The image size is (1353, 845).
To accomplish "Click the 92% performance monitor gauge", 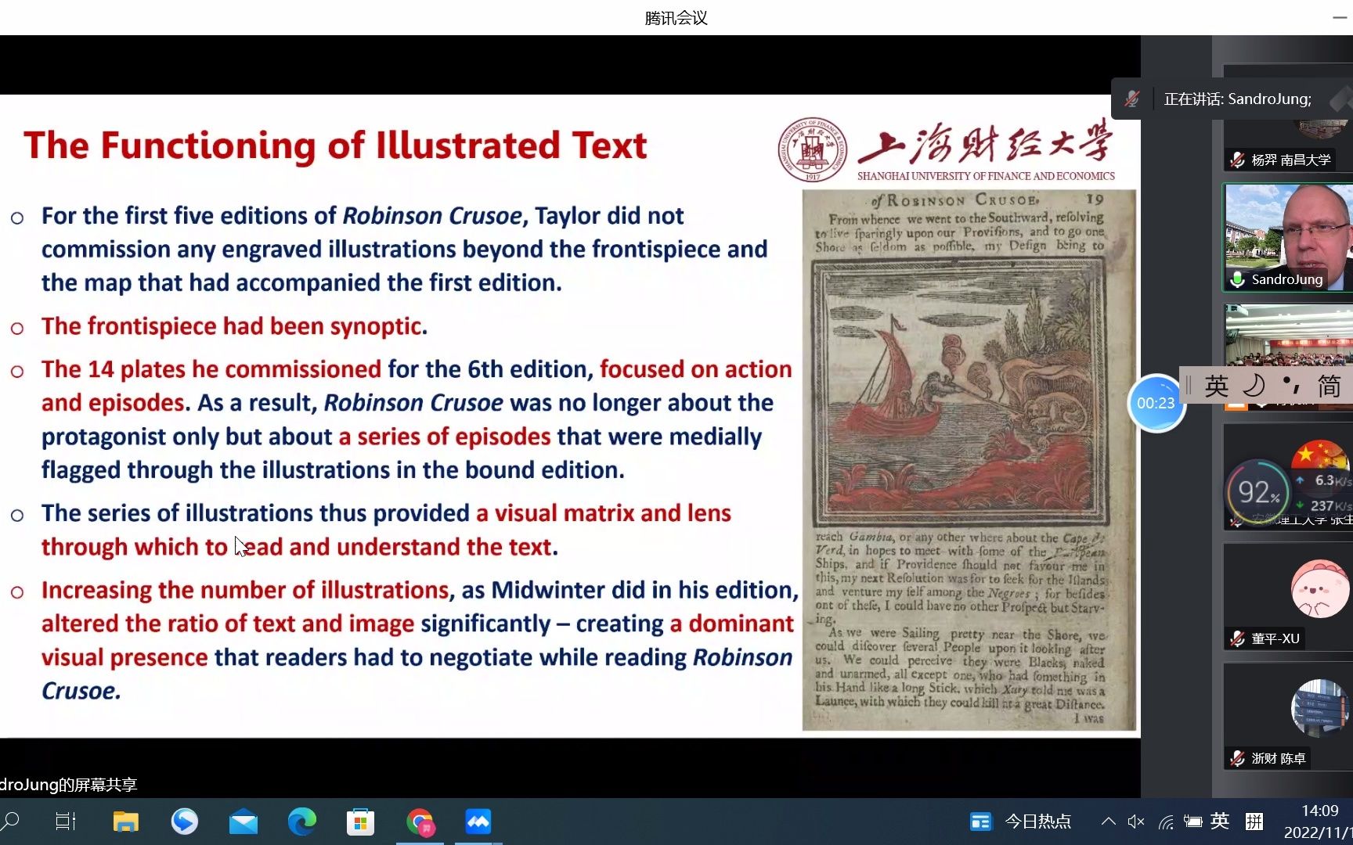I will pos(1257,492).
